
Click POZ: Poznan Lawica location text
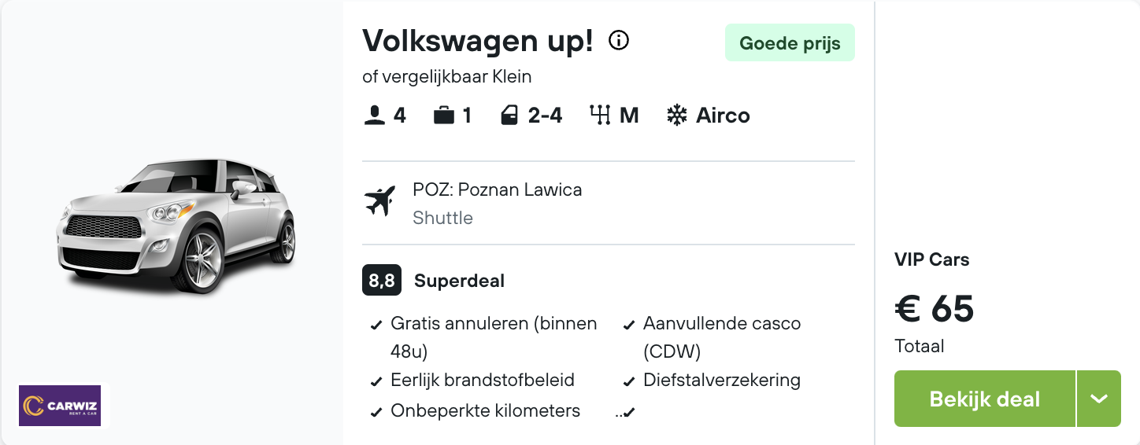pos(498,189)
